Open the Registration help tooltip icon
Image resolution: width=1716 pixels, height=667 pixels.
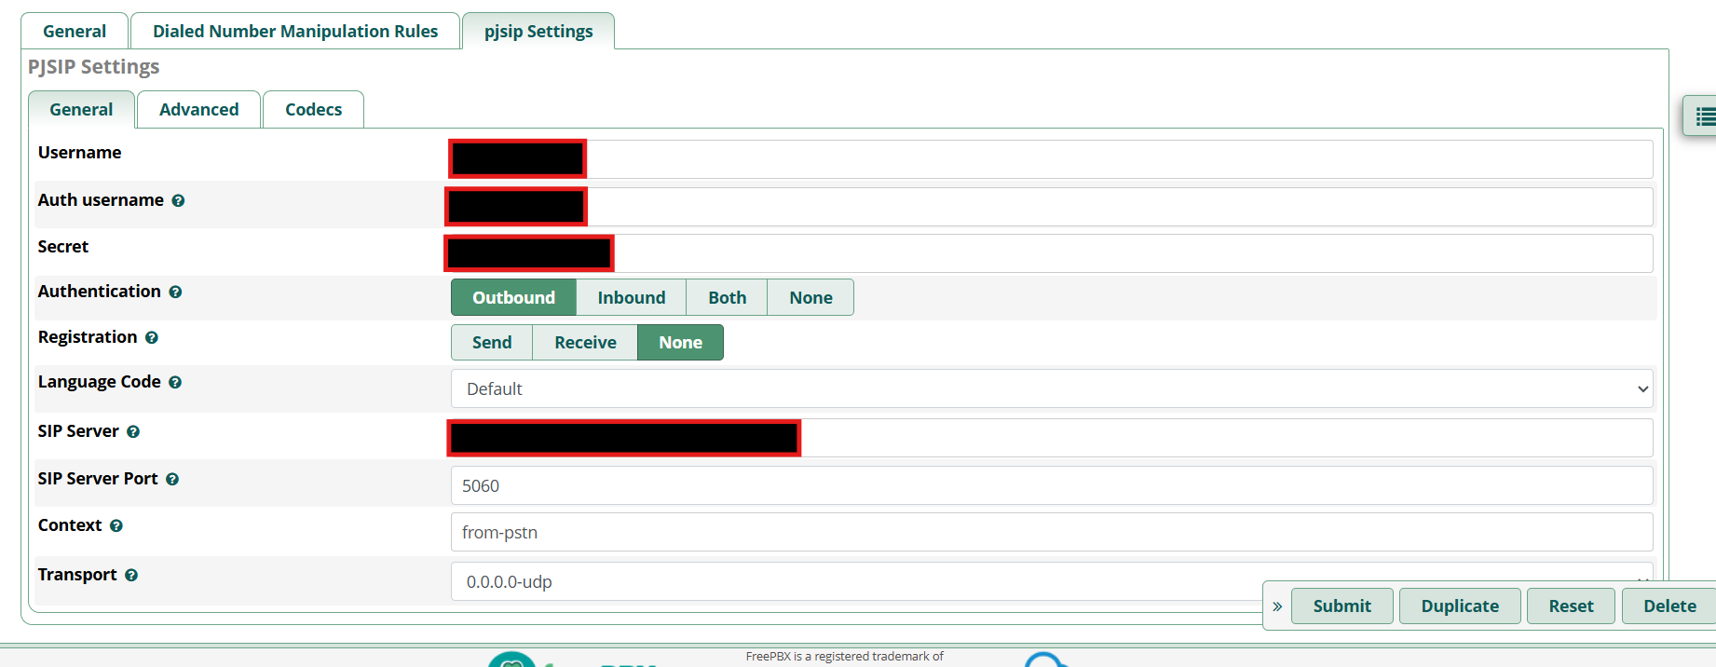(x=152, y=338)
